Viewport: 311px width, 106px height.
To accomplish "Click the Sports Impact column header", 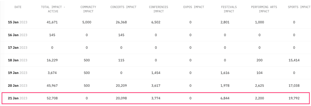I will tap(299, 7).
